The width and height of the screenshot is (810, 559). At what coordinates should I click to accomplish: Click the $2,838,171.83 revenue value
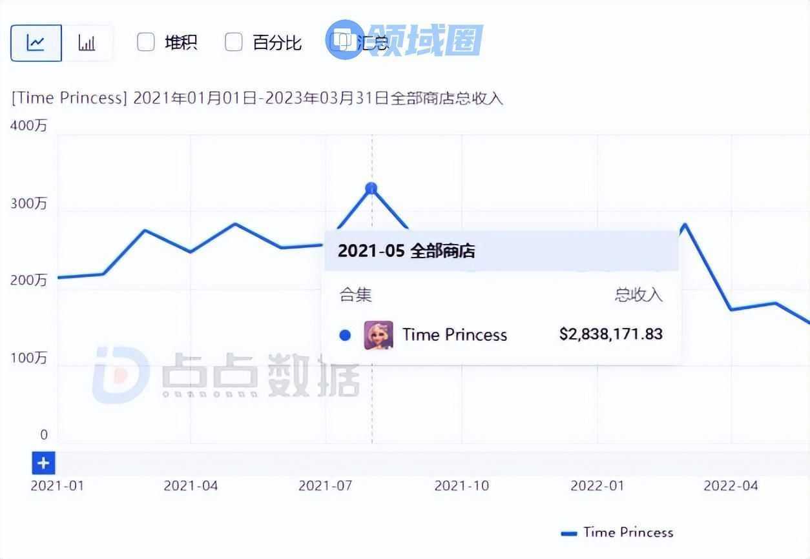[x=610, y=334]
